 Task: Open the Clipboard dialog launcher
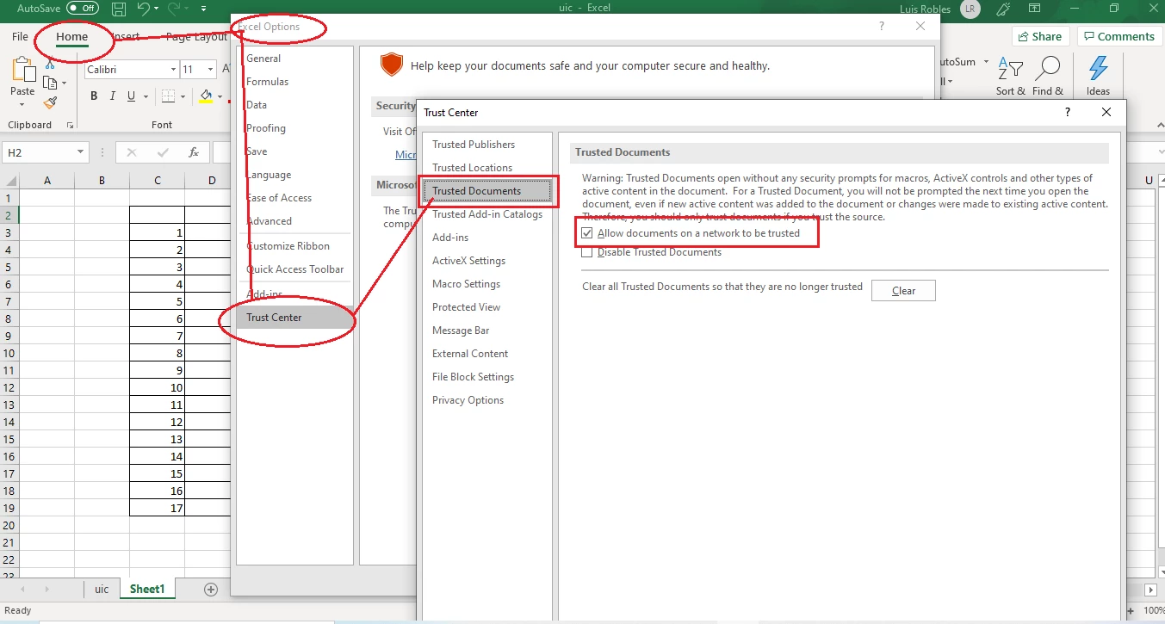(x=69, y=126)
